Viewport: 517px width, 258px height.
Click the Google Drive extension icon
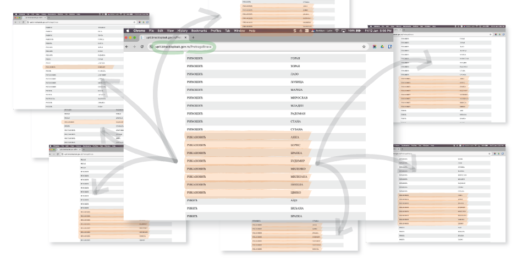(382, 47)
